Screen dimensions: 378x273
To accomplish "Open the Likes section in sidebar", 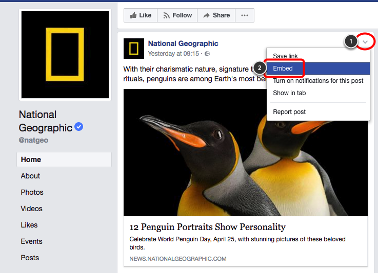I will [29, 225].
